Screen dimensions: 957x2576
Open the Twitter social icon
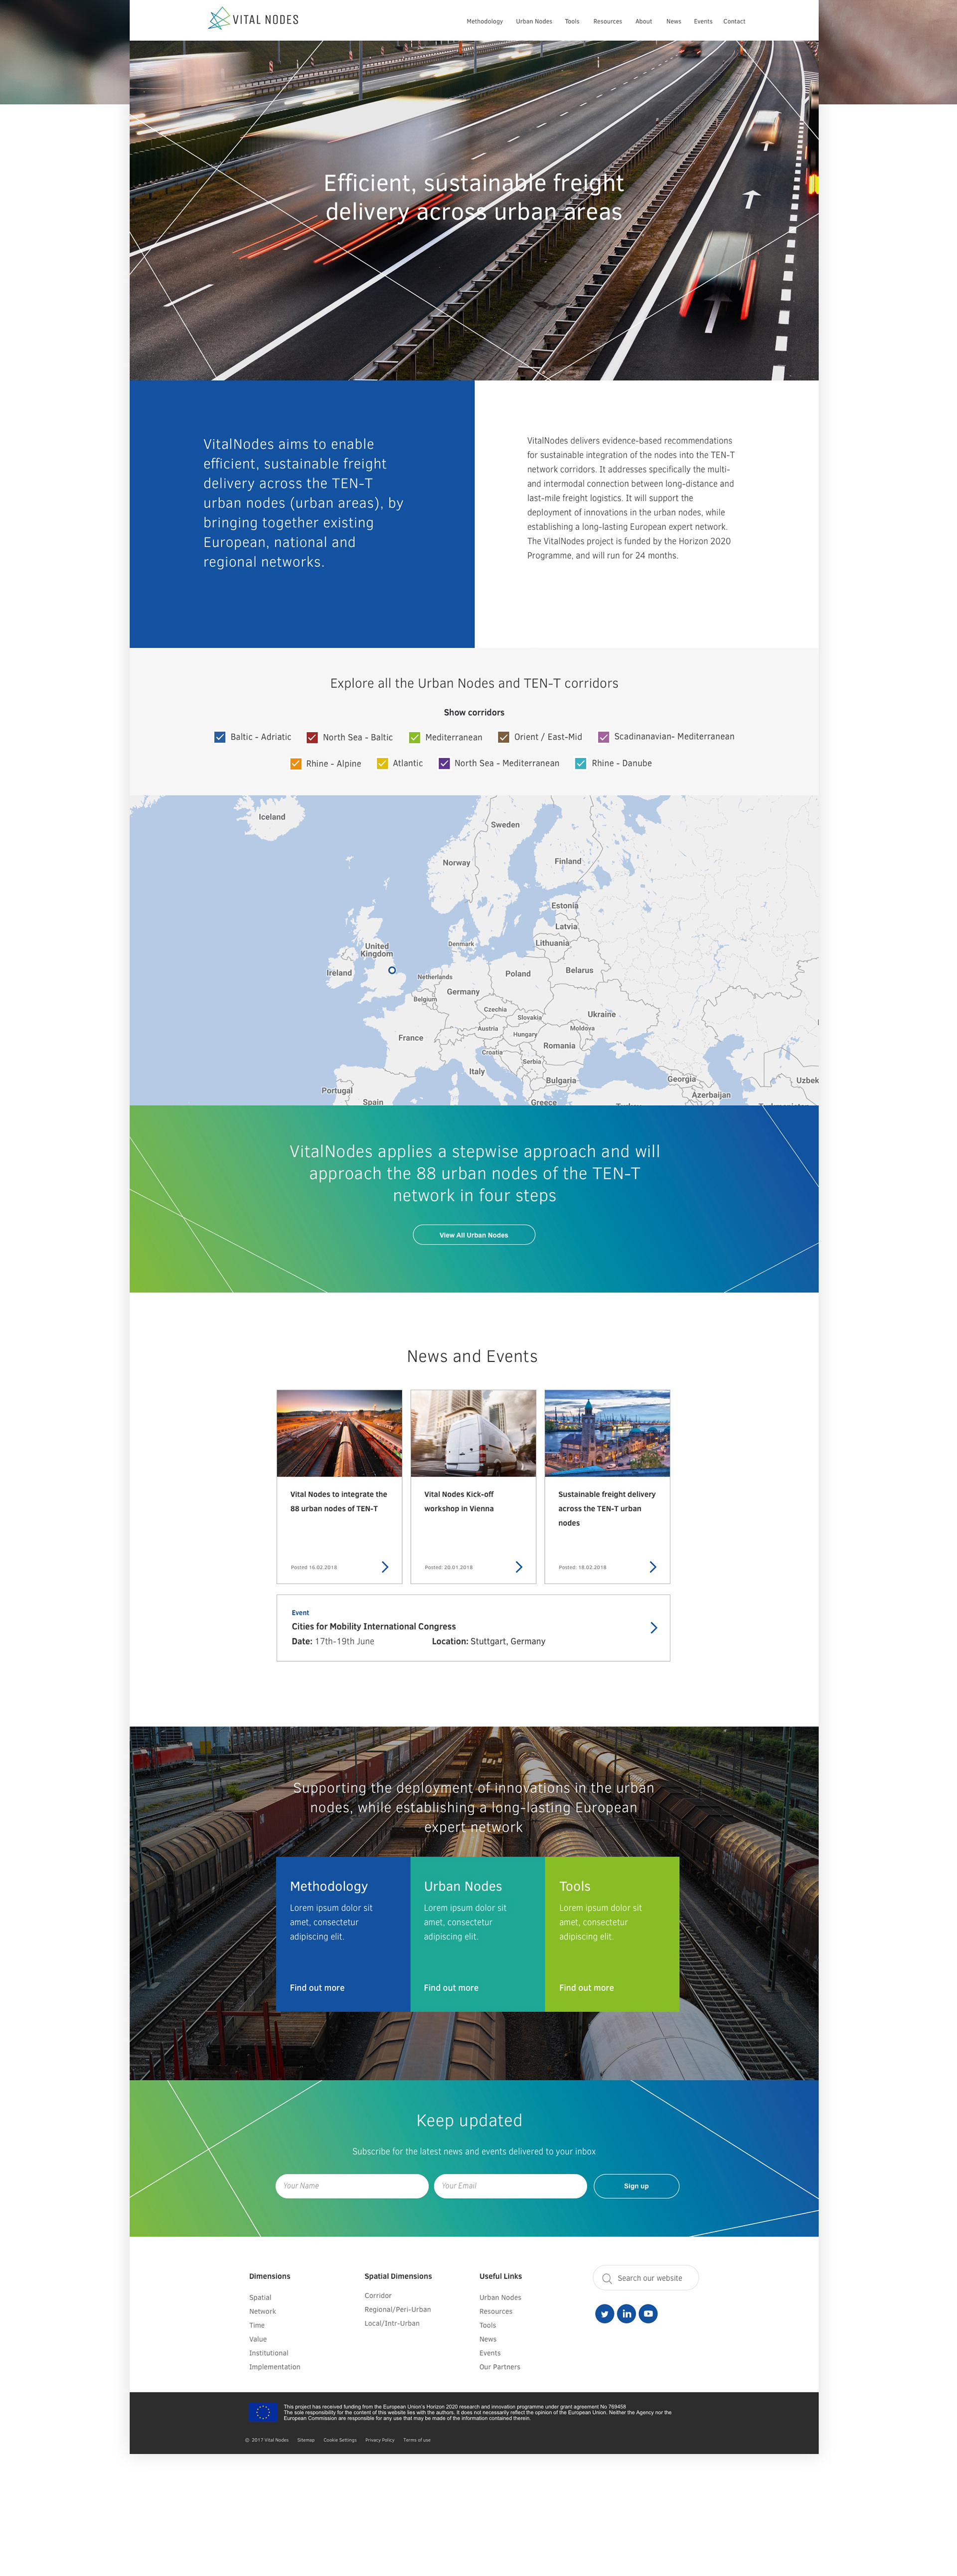[x=604, y=2313]
